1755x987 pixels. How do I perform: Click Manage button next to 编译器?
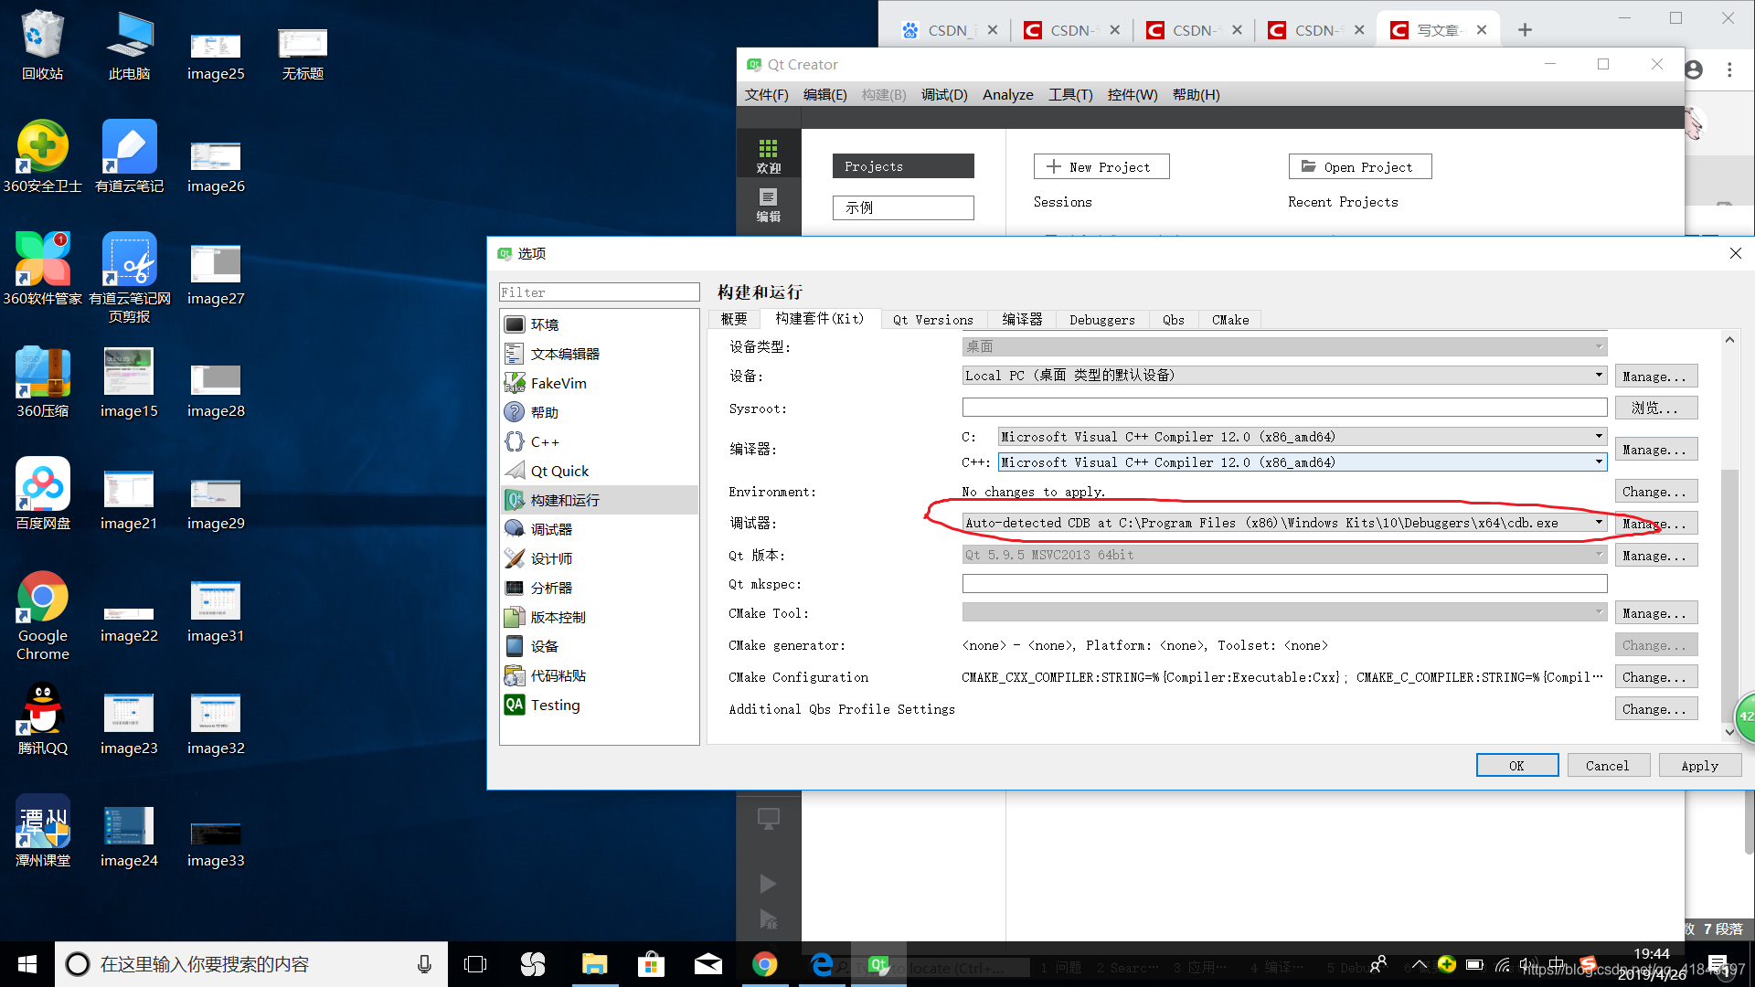1653,449
